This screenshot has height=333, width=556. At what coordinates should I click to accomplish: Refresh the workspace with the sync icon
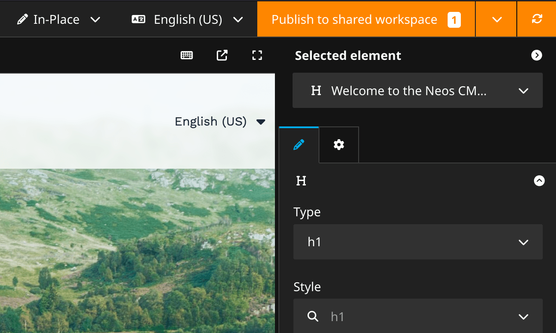point(536,19)
